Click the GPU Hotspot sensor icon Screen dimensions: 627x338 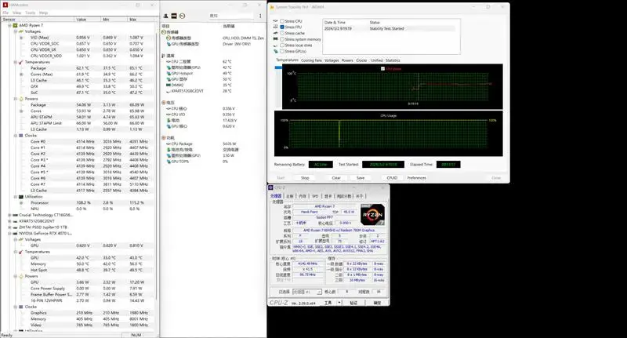tap(169, 74)
